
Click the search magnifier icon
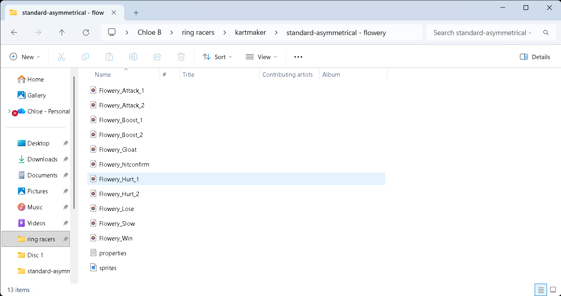click(546, 33)
